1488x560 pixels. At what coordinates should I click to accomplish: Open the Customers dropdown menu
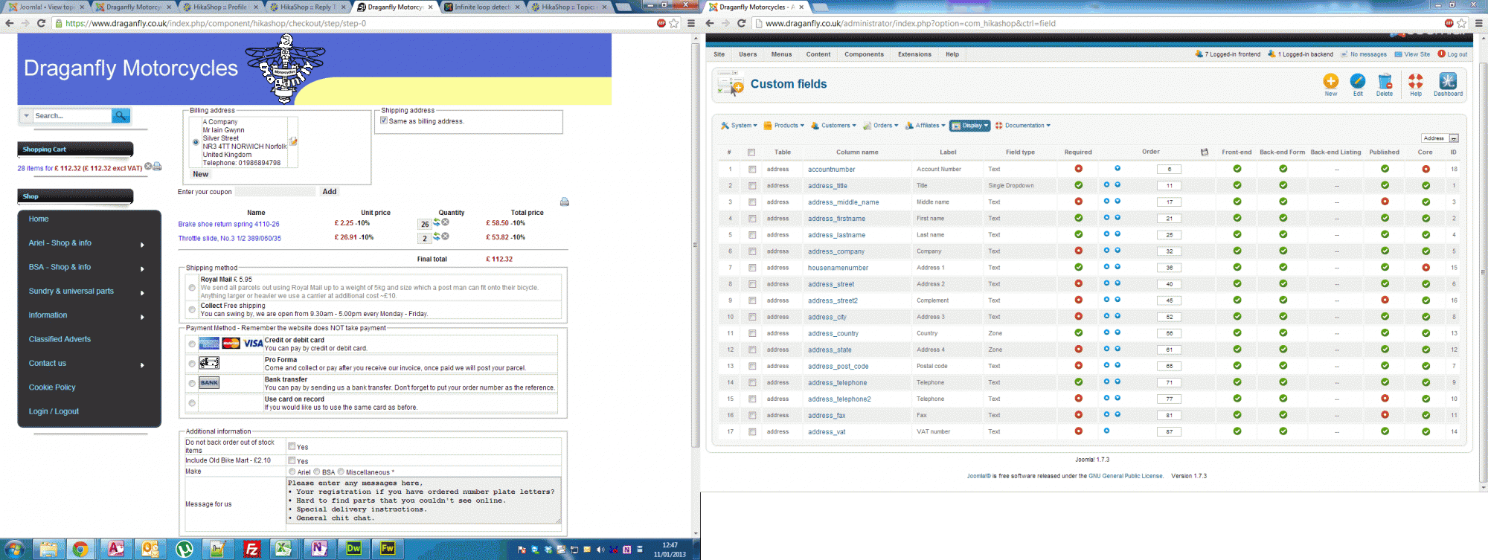[x=833, y=126]
